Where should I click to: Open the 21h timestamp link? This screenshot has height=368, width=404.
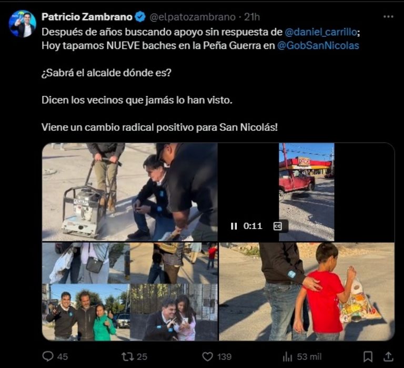coord(252,17)
